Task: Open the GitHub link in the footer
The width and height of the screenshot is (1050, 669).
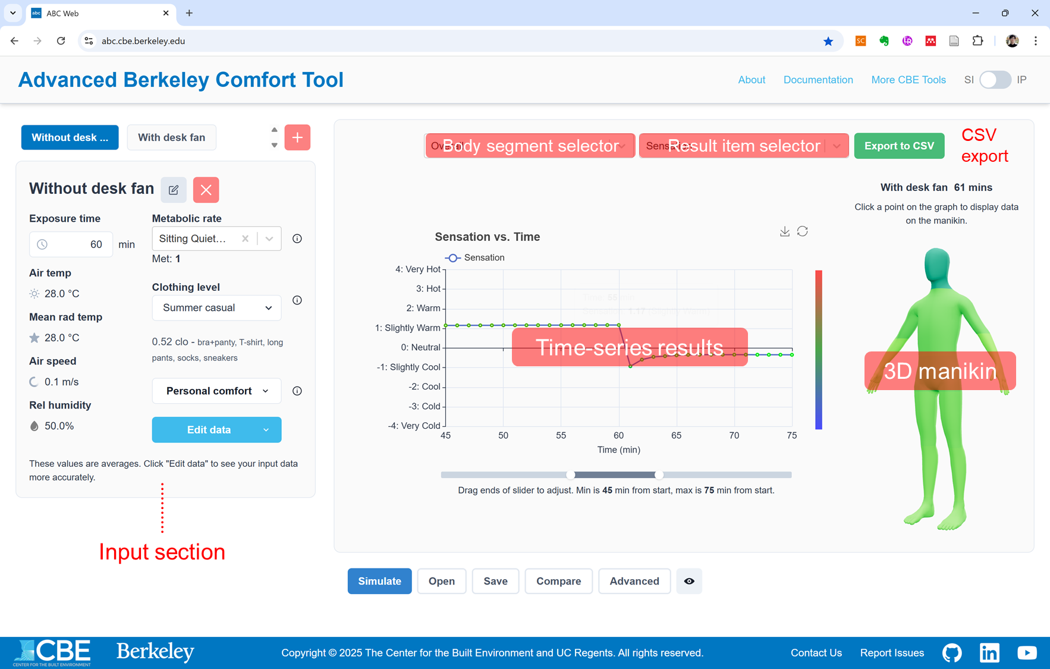Action: [951, 652]
